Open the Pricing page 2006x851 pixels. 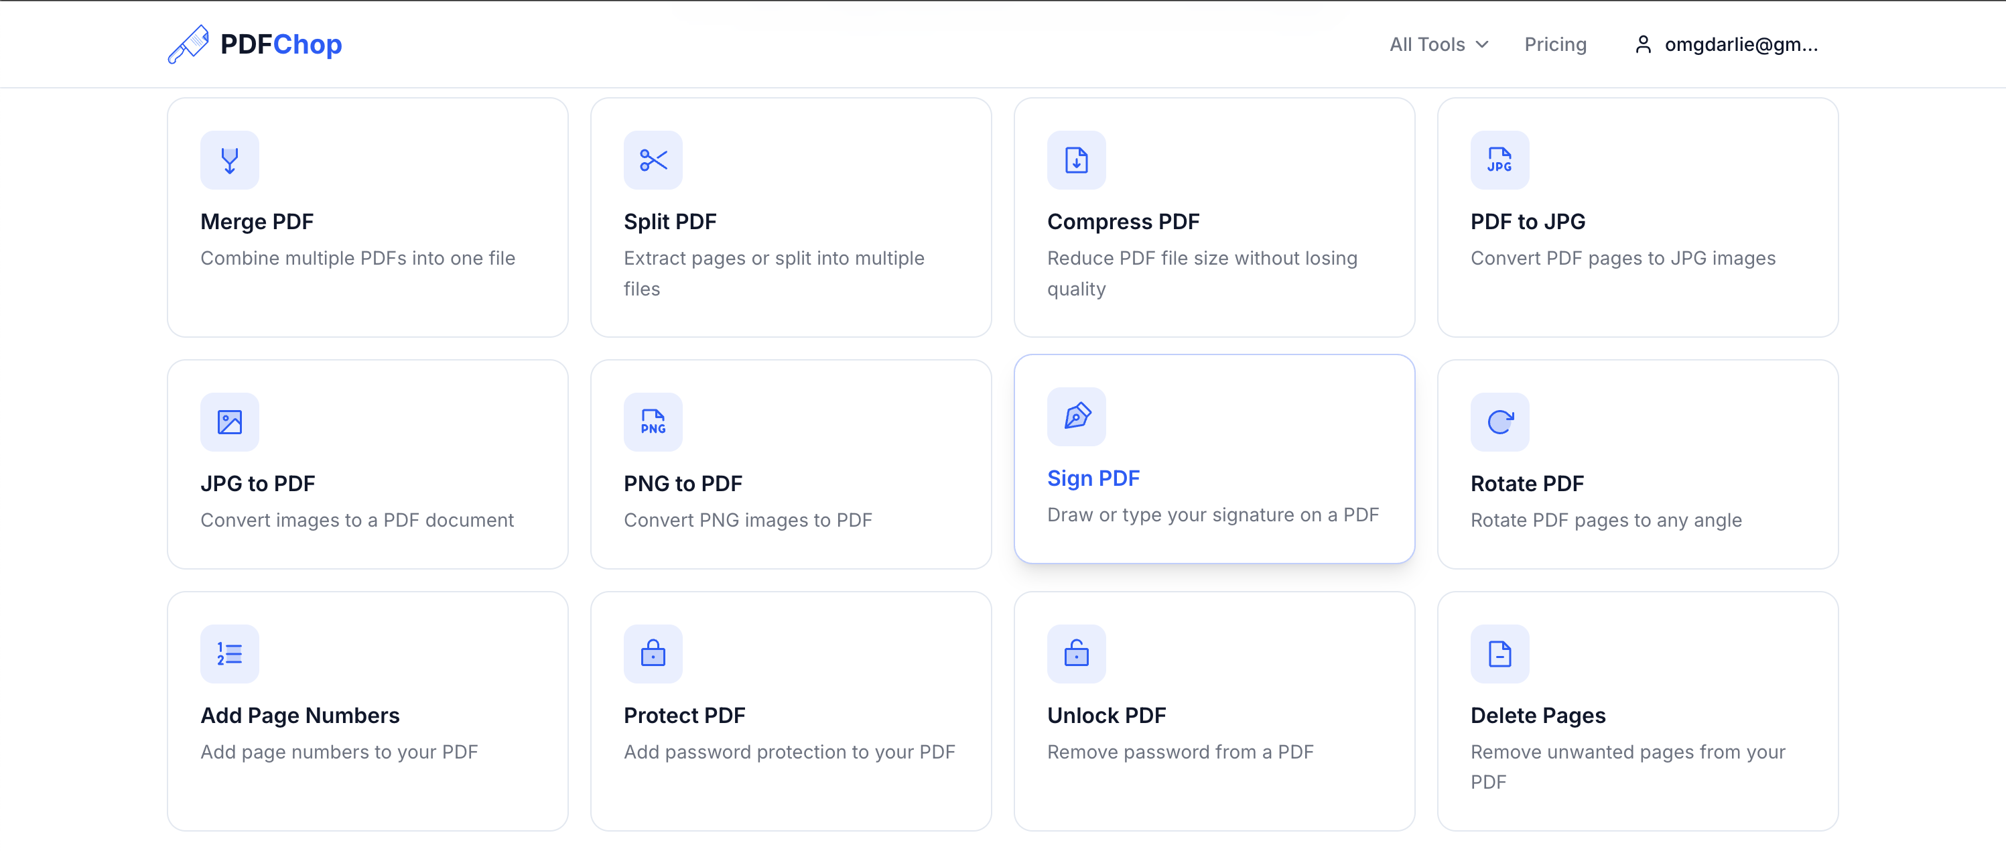1555,44
